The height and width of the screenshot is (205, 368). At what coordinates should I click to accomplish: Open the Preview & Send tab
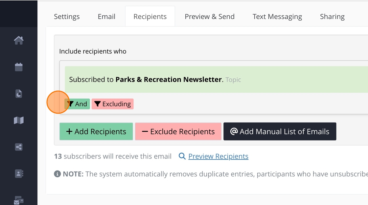[x=210, y=17]
